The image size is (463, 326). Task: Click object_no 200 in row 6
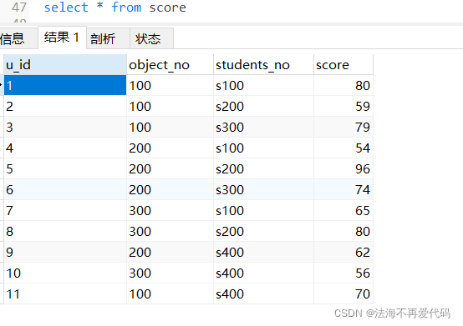click(x=170, y=189)
